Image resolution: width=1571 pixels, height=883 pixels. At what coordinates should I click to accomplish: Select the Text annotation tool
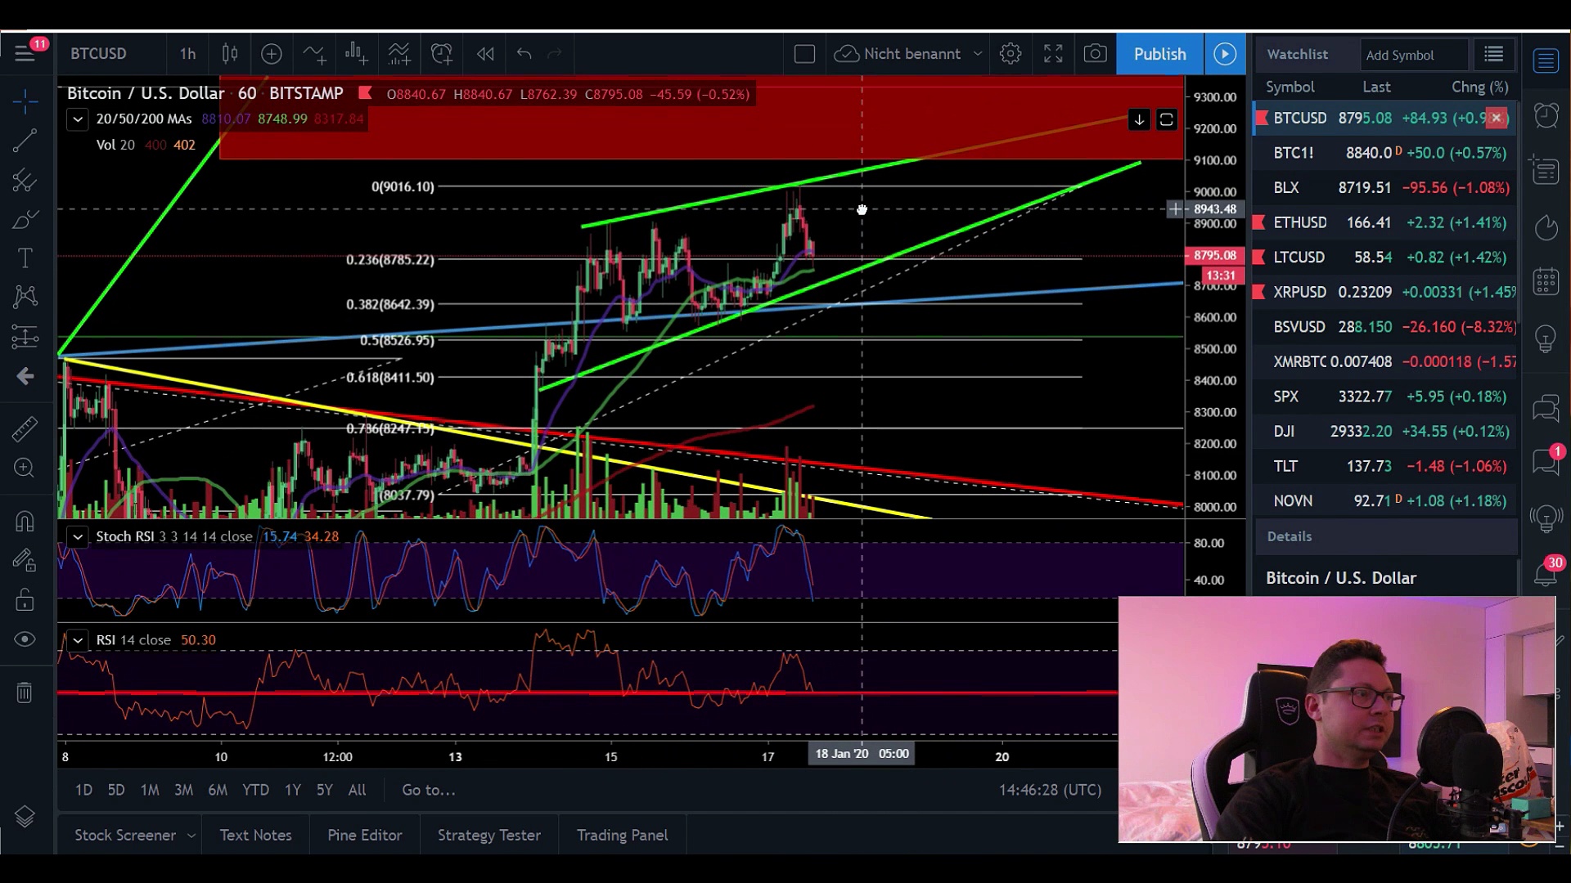pyautogui.click(x=25, y=258)
